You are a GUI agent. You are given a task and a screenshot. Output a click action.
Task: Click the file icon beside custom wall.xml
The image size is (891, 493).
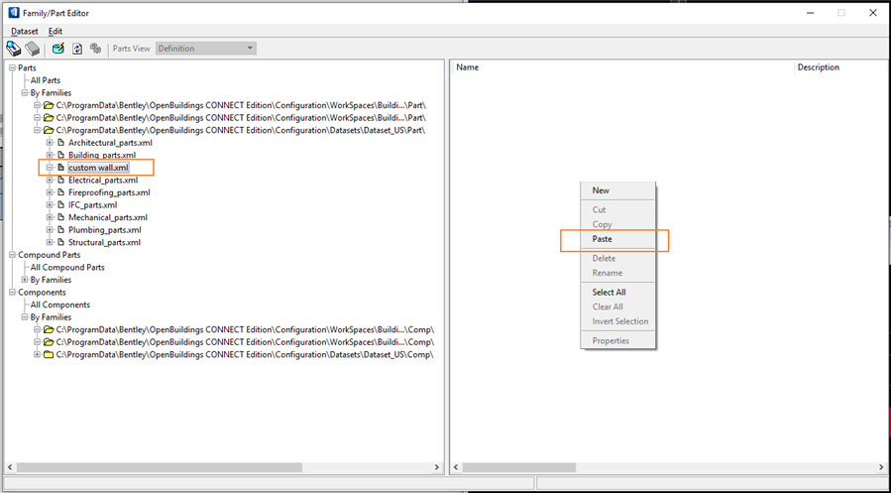pos(60,168)
